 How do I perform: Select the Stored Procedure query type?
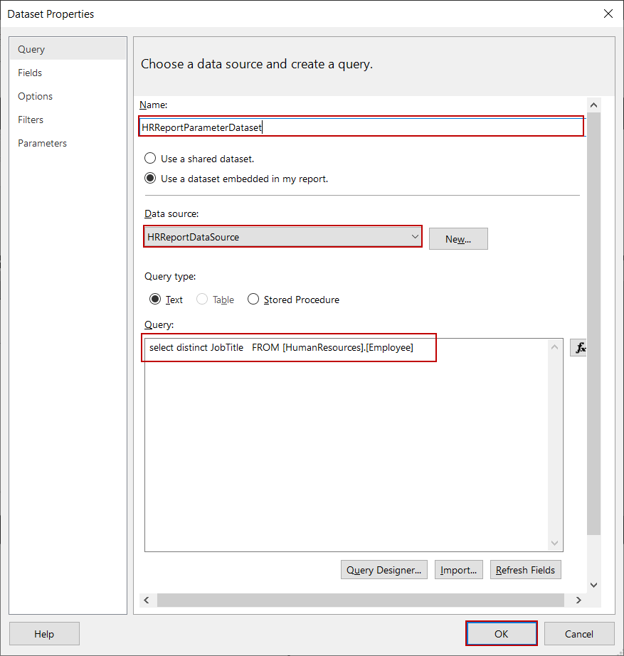tap(253, 300)
